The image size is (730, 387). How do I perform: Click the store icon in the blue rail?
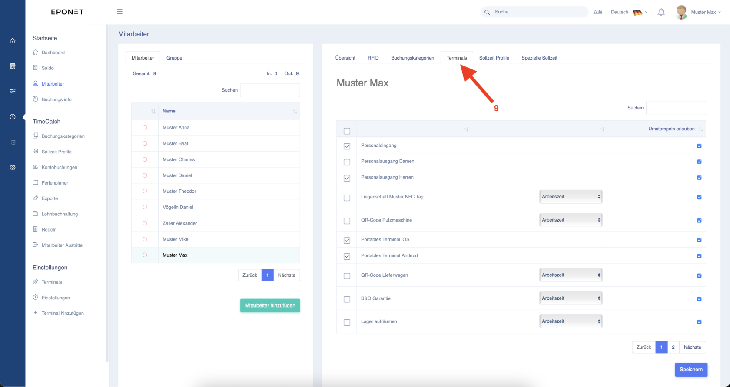pos(13,66)
